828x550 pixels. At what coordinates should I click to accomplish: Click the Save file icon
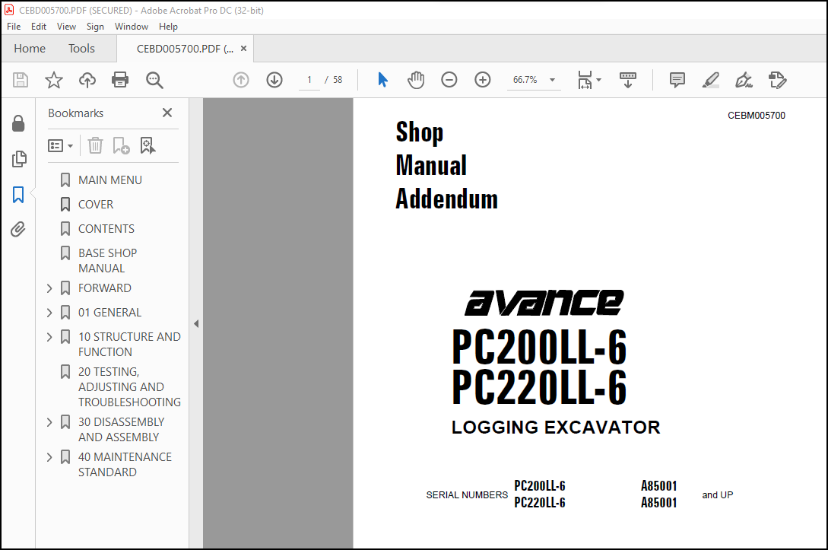click(20, 80)
